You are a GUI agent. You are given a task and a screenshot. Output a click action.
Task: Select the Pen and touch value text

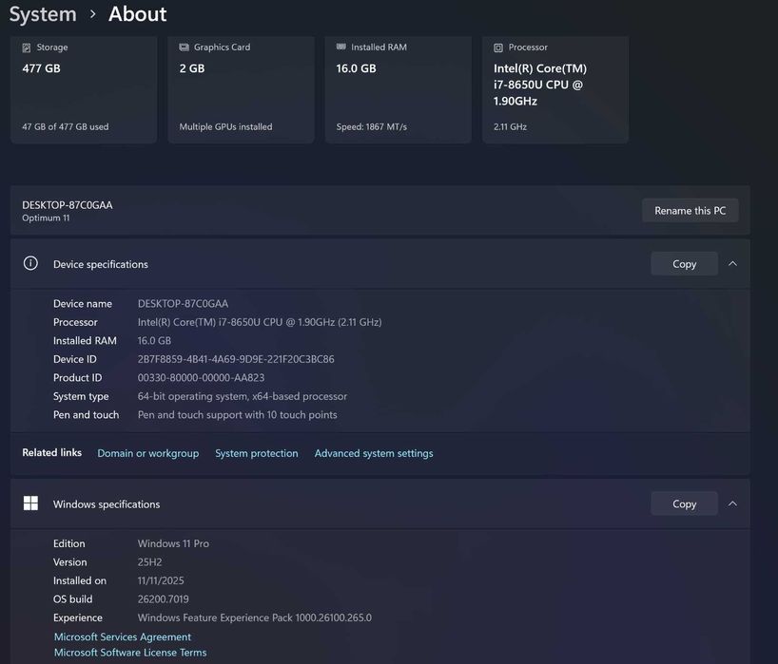point(237,415)
